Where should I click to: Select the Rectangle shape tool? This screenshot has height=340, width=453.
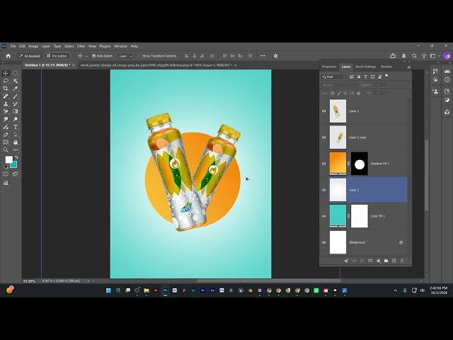pos(6,142)
